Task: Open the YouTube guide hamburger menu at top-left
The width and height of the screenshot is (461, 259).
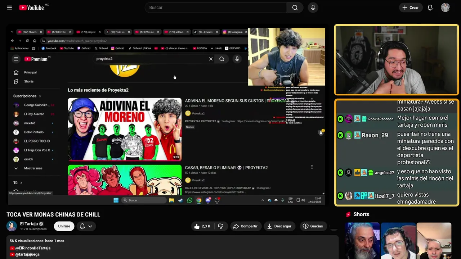Action: click(x=9, y=8)
